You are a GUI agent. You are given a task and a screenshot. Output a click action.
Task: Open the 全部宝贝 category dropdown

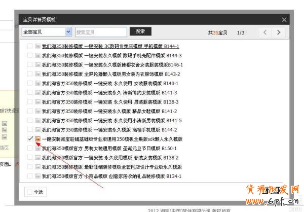47,32
